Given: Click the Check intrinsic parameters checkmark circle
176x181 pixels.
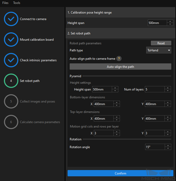Looking at the screenshot, I should coord(11,60).
